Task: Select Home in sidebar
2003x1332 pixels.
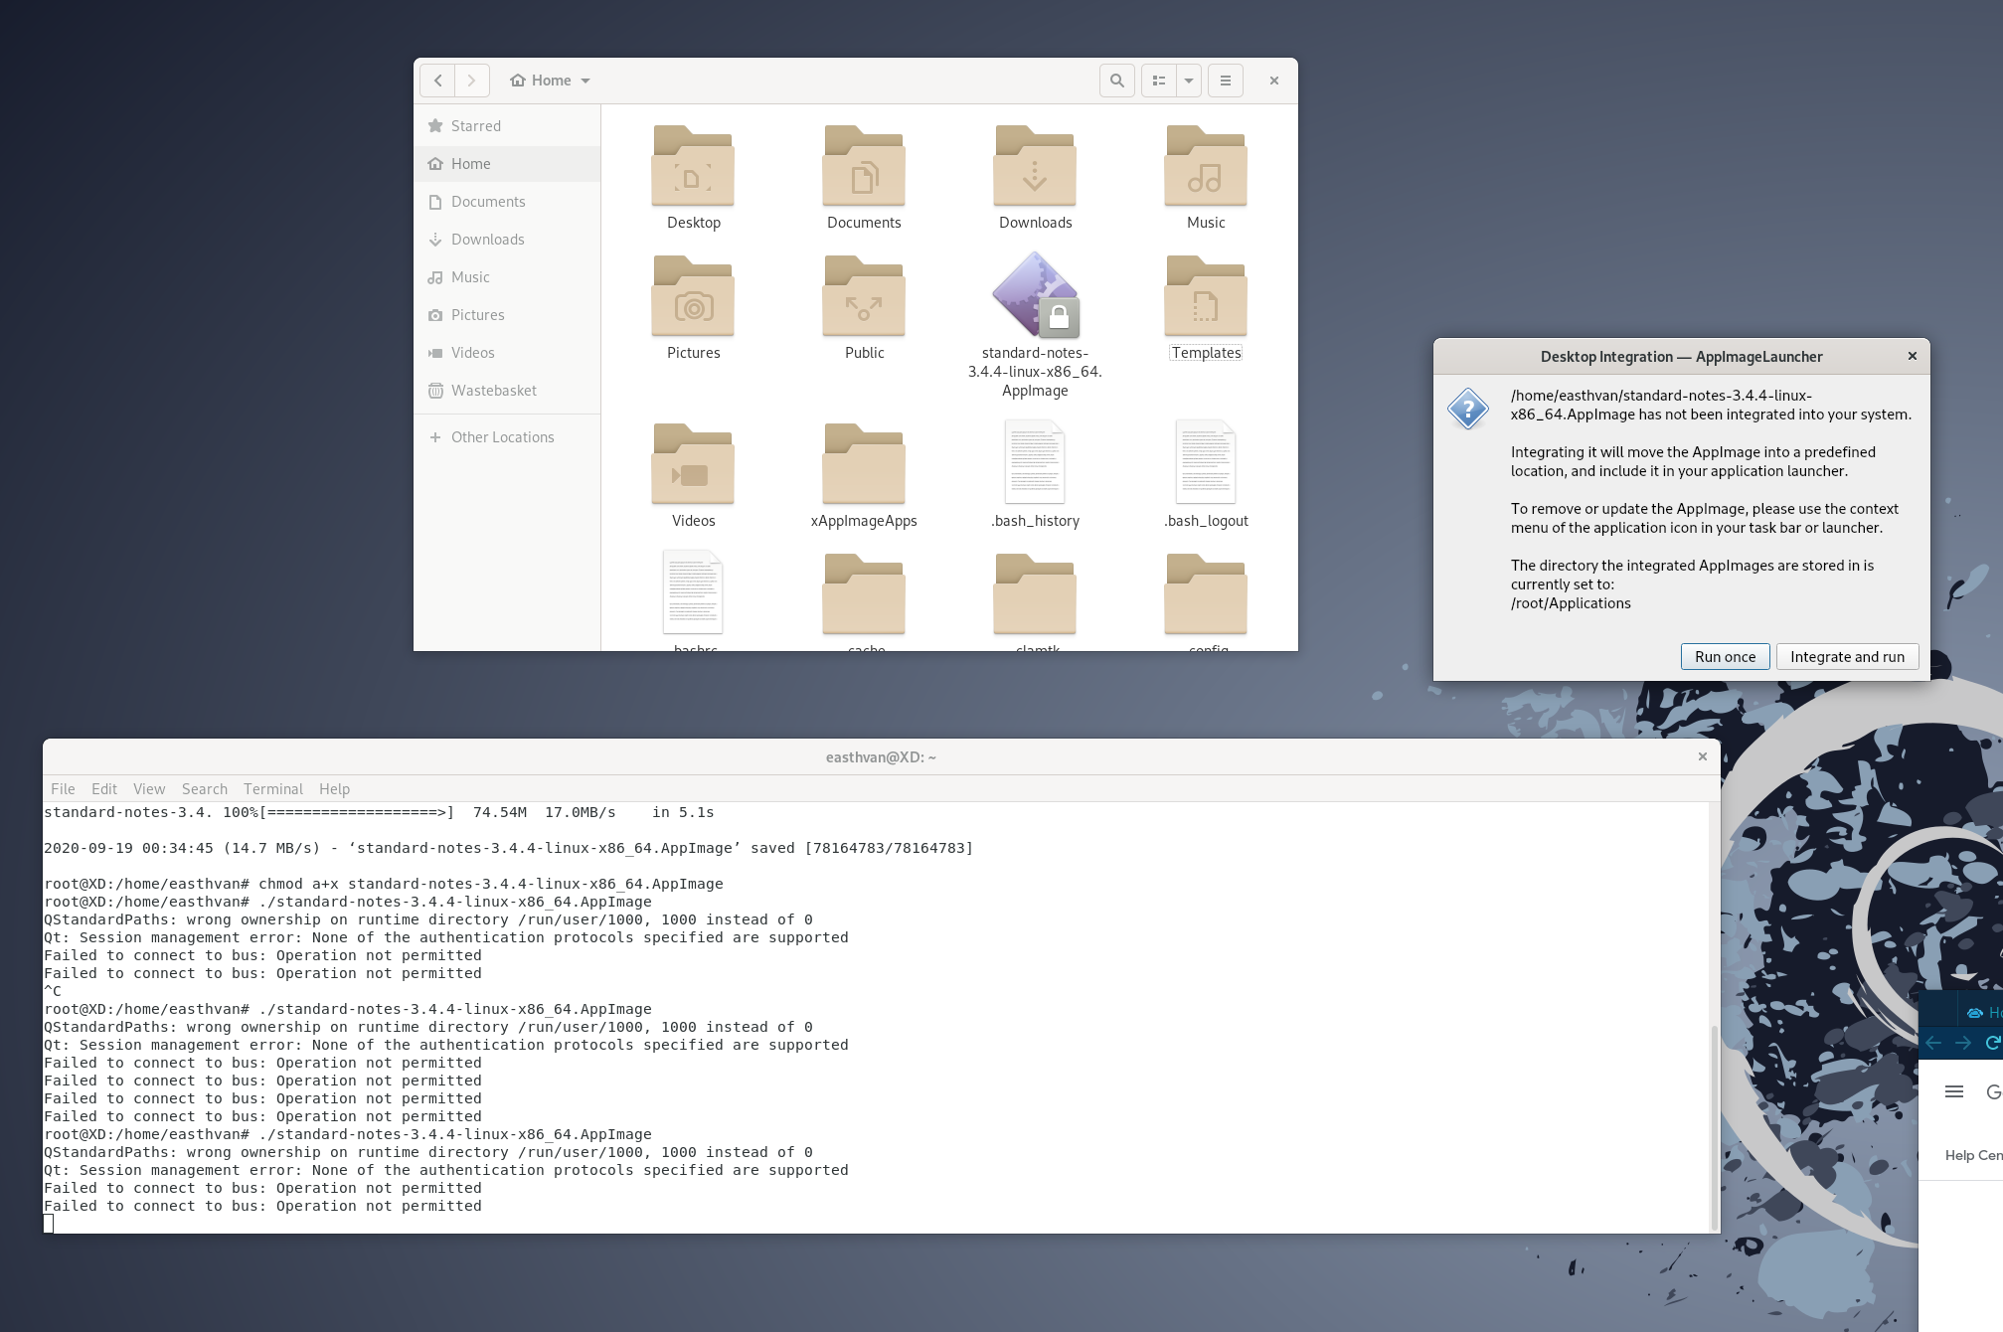Action: tap(507, 164)
